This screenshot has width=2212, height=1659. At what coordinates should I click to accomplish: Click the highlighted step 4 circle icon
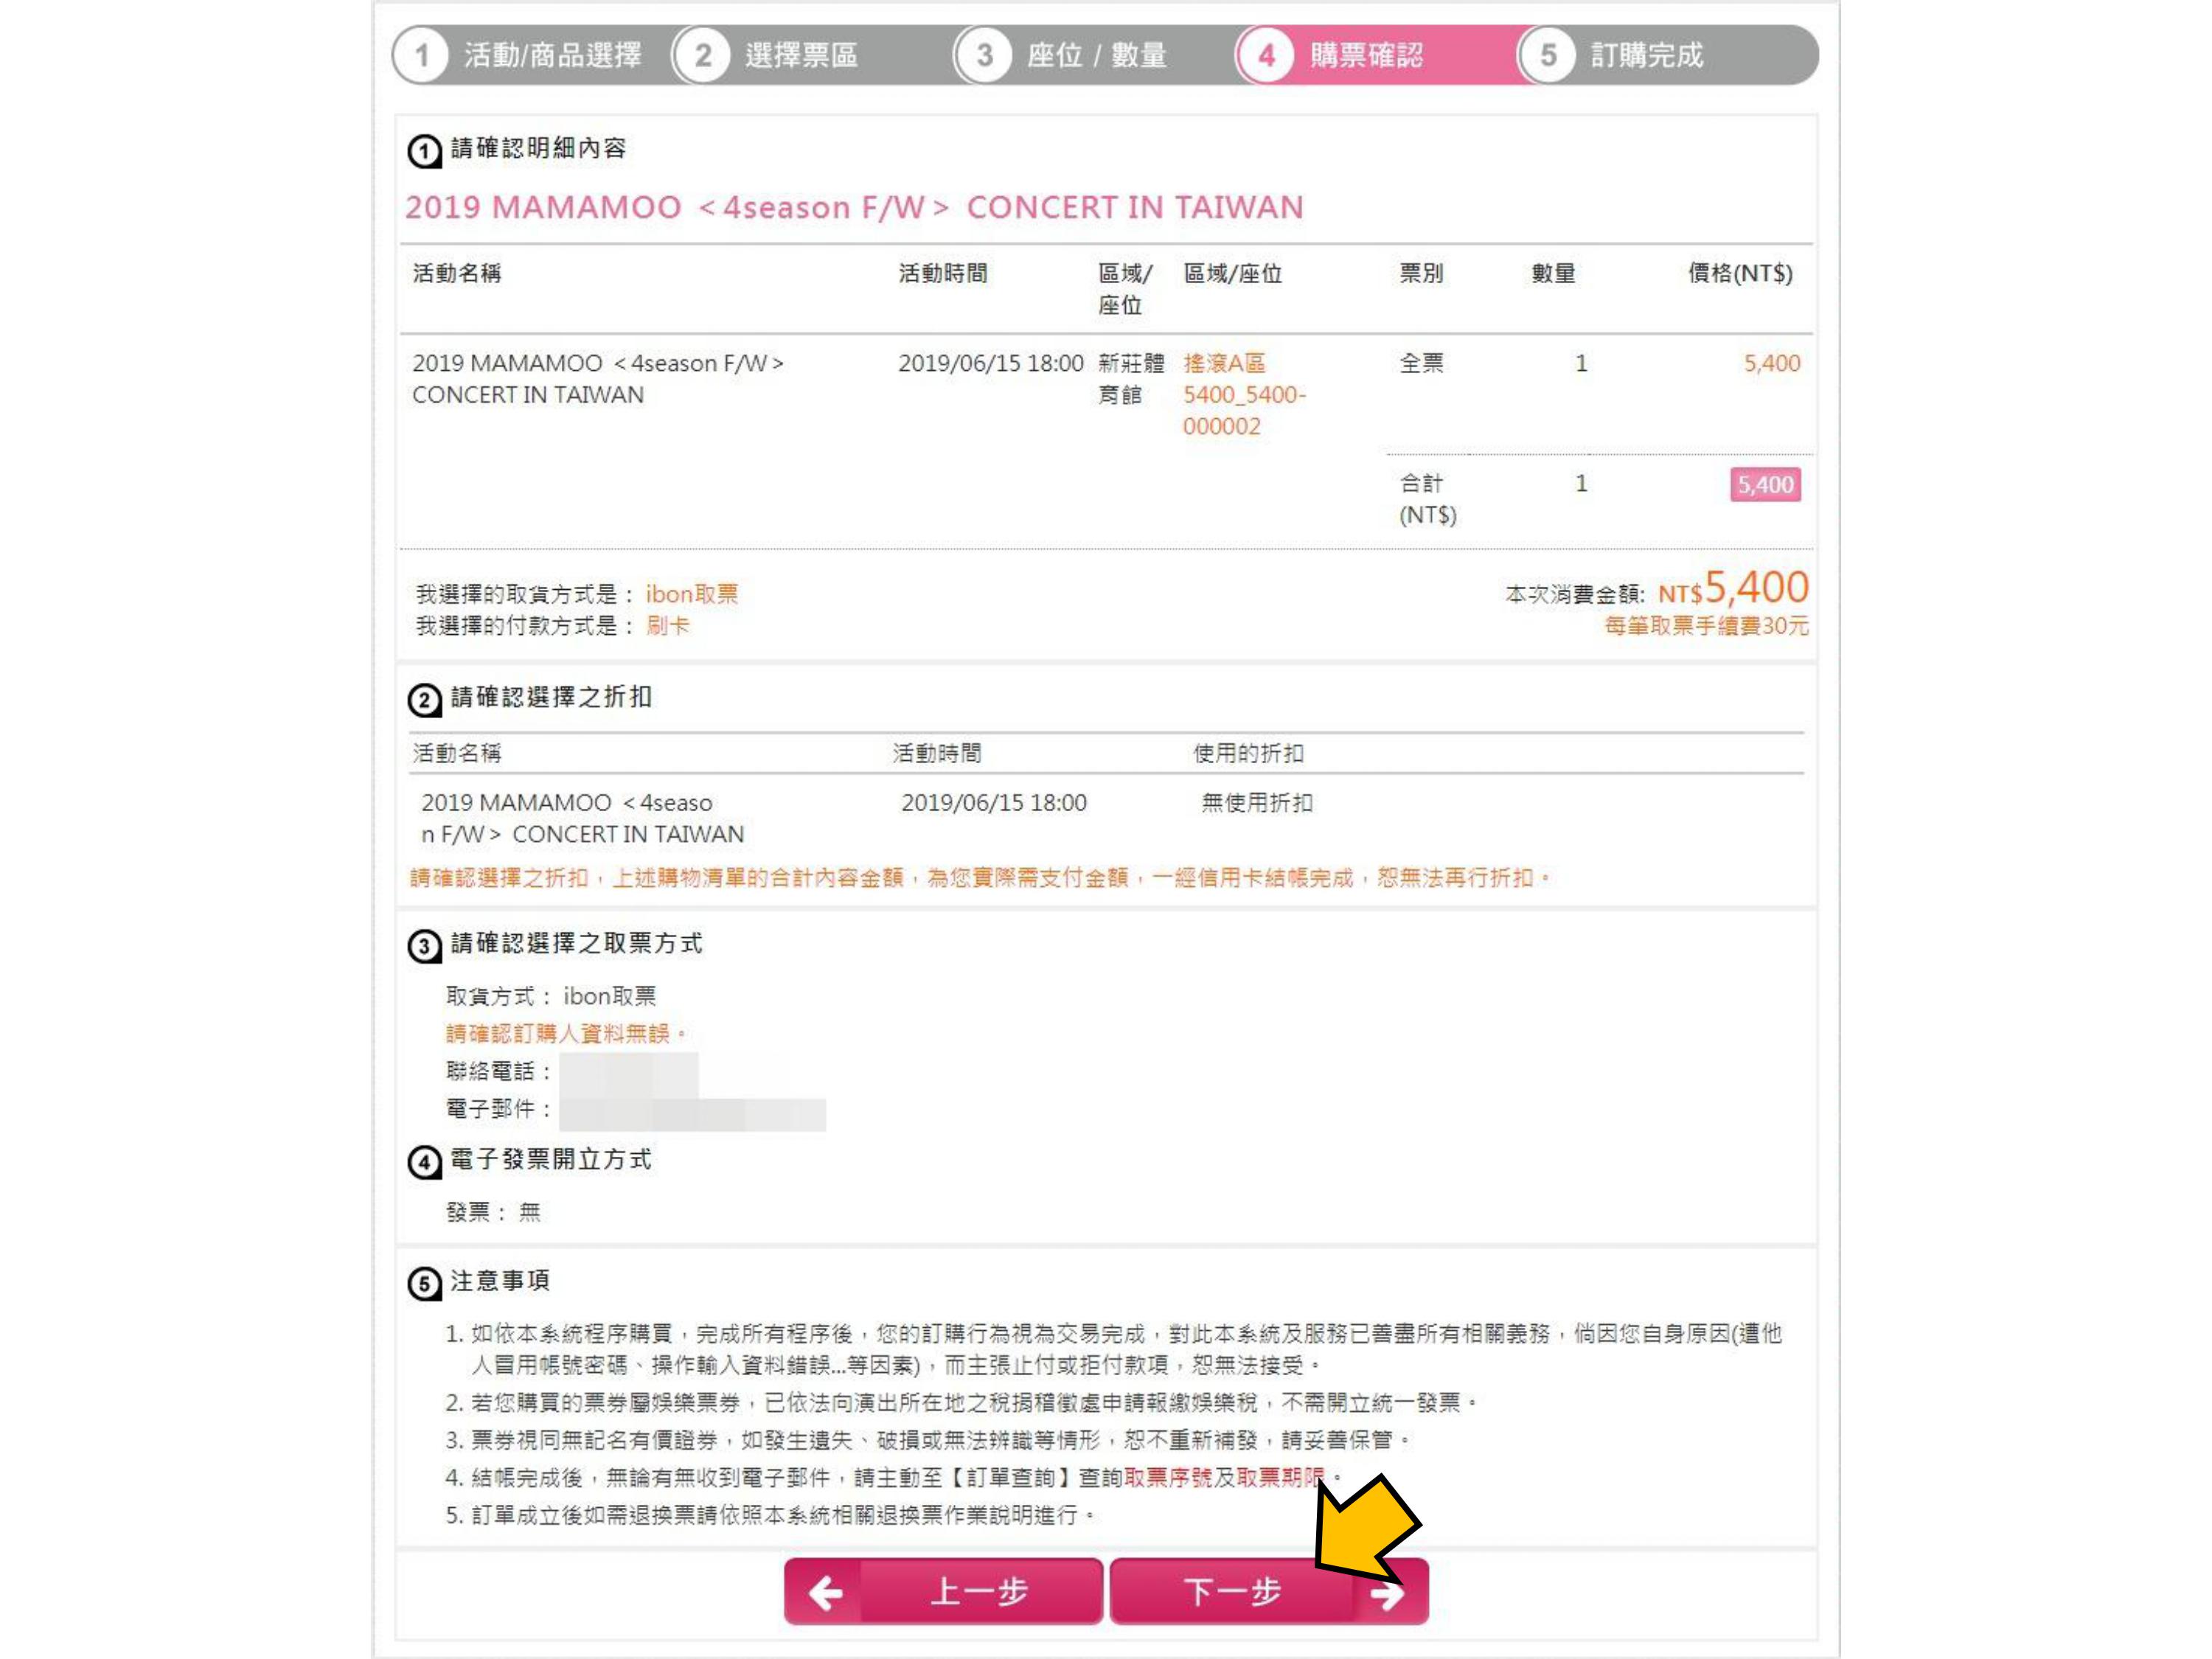(x=1267, y=56)
